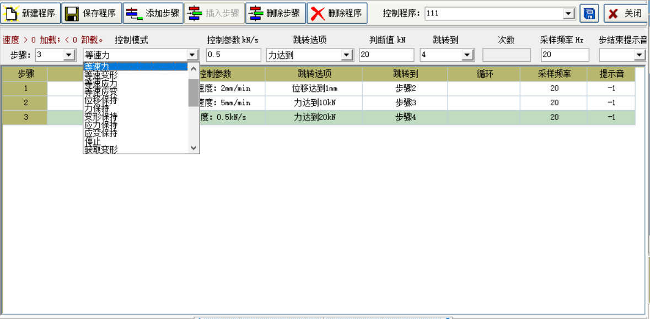Click the blue floppy save icon beside program 111

tap(589, 13)
